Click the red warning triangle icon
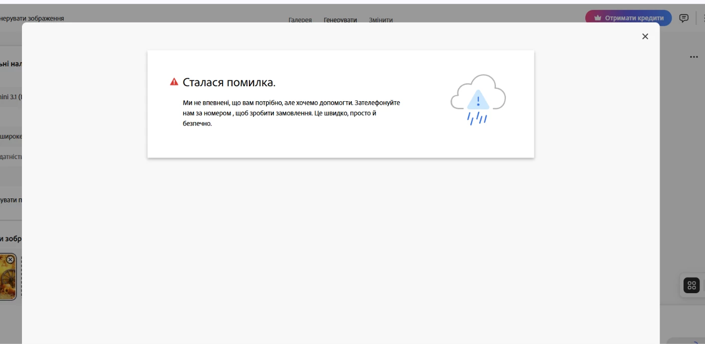 (174, 82)
